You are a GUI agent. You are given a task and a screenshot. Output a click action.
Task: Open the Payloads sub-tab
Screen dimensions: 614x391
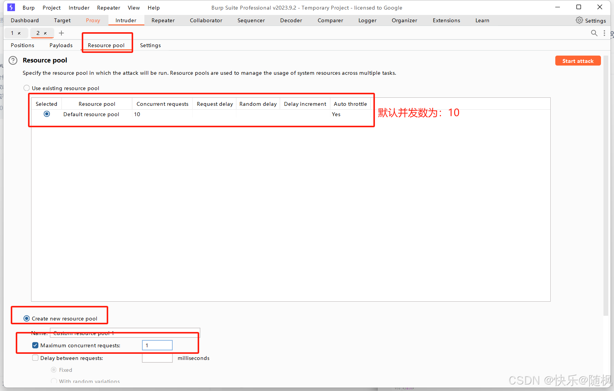pos(61,45)
